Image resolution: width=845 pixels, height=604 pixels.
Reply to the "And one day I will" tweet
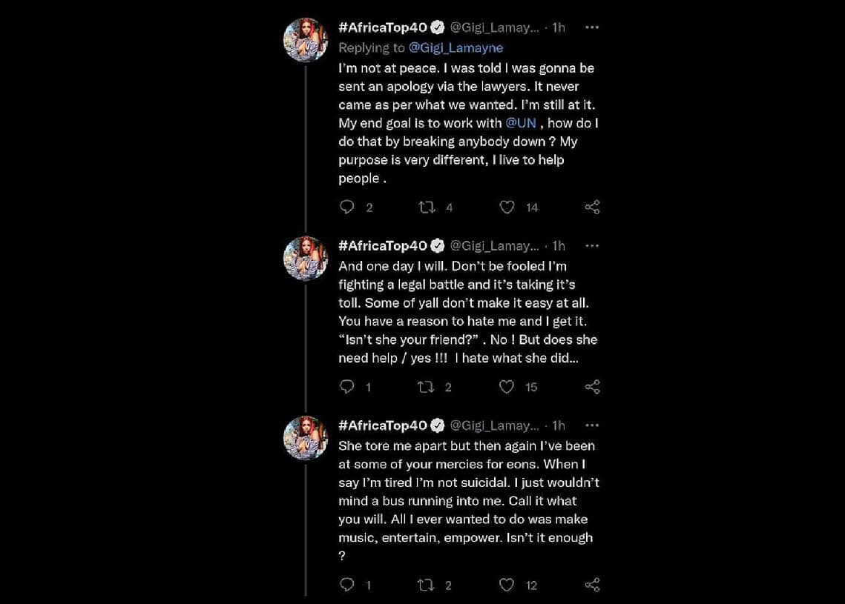pyautogui.click(x=346, y=387)
